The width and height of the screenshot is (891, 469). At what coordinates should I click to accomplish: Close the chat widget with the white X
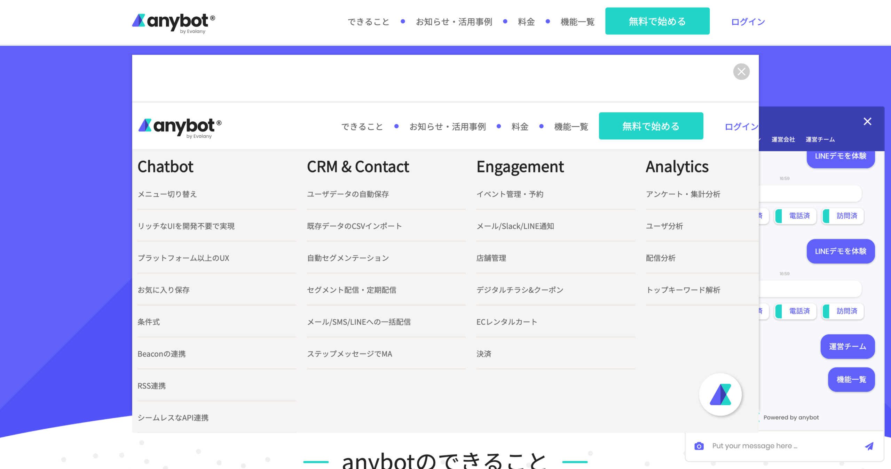(x=867, y=121)
